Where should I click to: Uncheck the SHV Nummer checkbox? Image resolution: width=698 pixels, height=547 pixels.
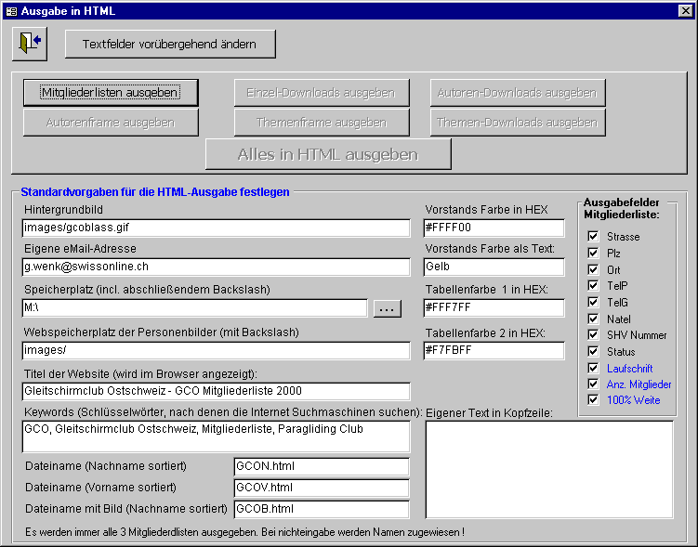click(593, 335)
